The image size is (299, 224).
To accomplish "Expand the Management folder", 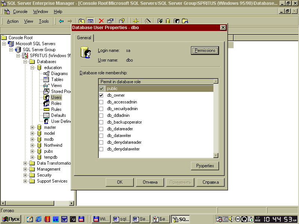I will [25, 169].
